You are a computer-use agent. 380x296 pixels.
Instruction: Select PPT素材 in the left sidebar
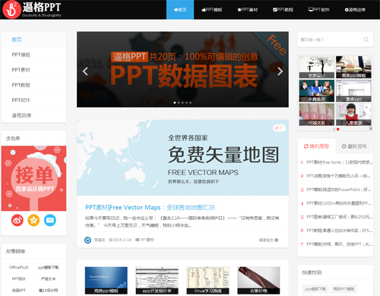(x=33, y=70)
